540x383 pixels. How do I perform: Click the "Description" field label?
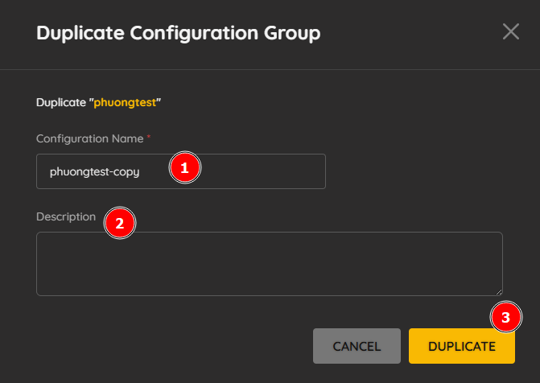point(66,216)
